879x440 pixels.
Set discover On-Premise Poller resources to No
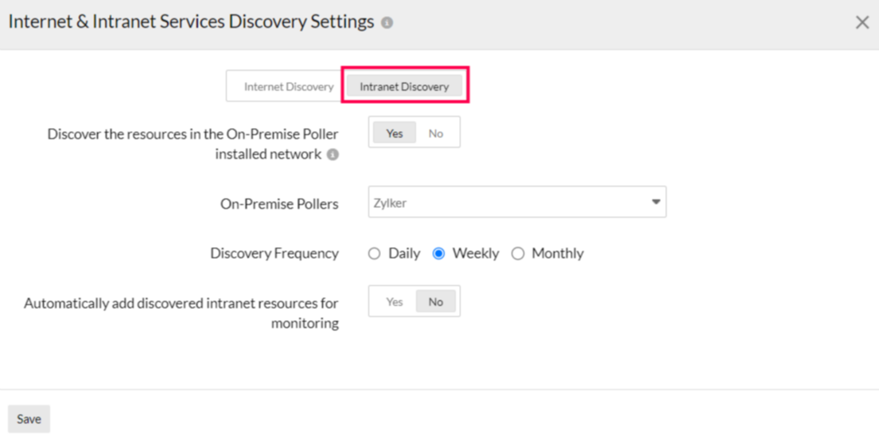[436, 133]
